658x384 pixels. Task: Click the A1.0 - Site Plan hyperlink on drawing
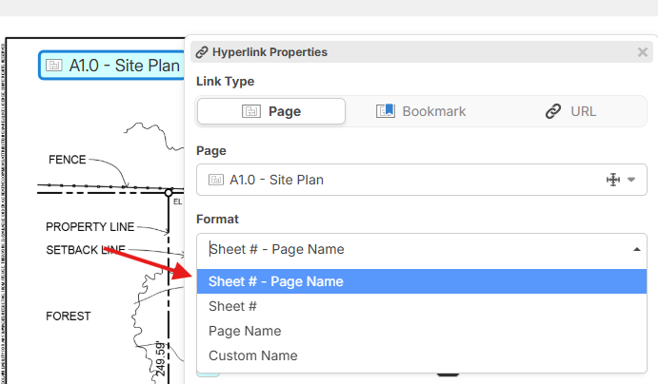click(x=112, y=66)
